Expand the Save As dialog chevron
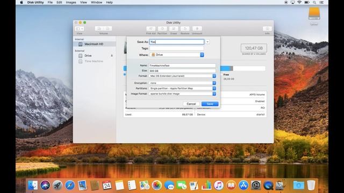Viewport: 344px width, 193px height. (207, 42)
